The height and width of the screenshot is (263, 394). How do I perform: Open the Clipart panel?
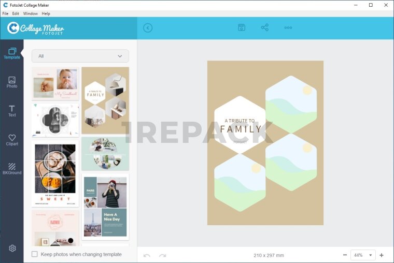tap(12, 140)
